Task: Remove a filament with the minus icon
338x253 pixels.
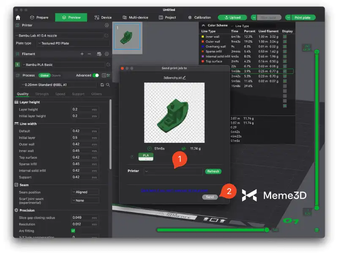Action: [89, 54]
